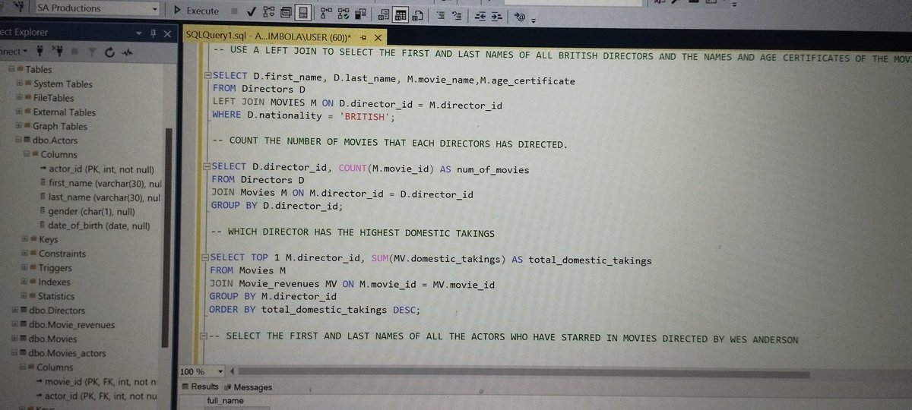Toggle IntelliSense Enabled in toolbar

coord(302,13)
